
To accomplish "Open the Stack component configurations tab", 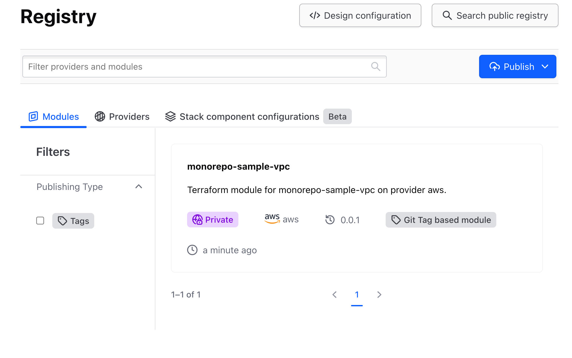I will pos(249,116).
